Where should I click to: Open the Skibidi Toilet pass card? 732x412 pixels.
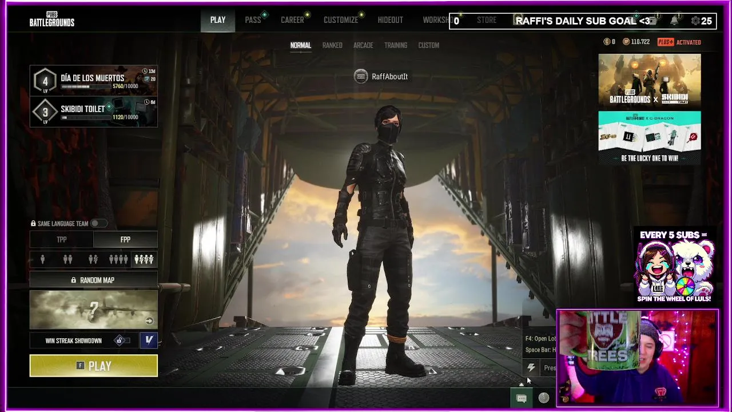pyautogui.click(x=94, y=112)
